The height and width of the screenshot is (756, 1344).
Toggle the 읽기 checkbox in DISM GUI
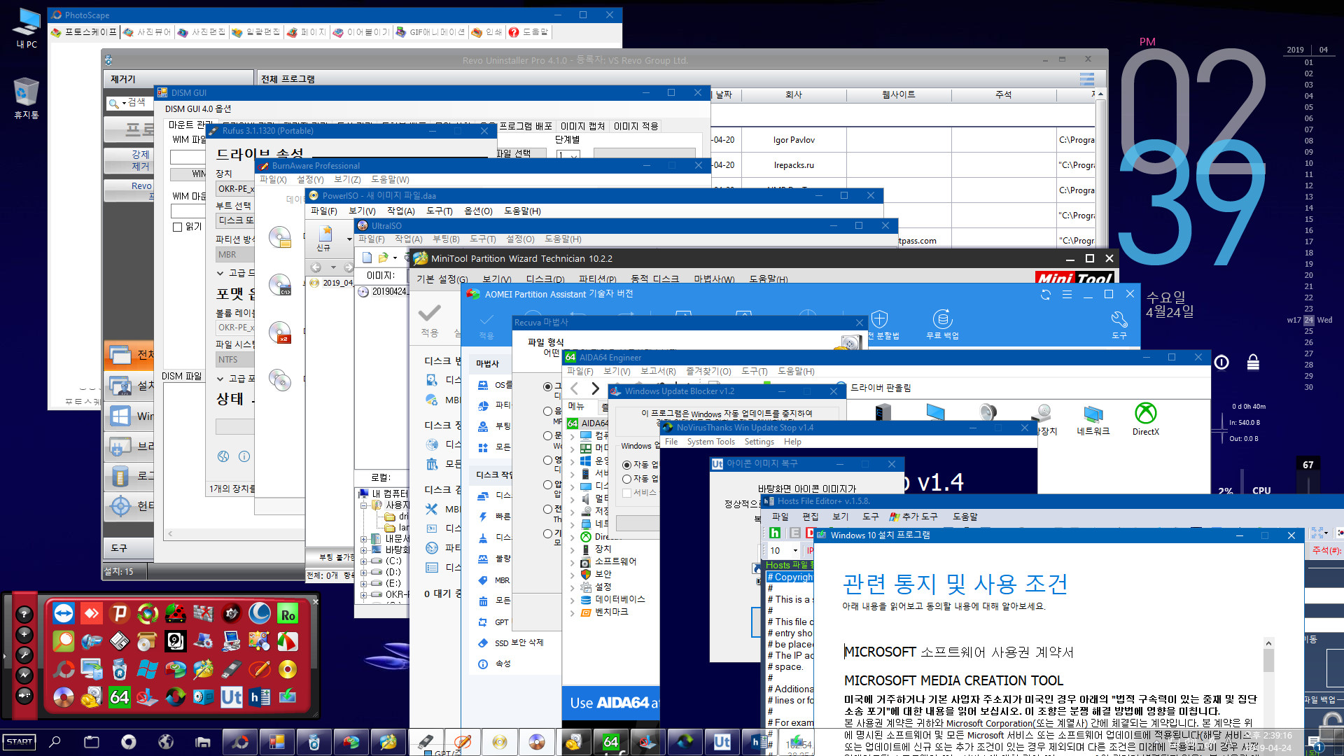coord(177,227)
